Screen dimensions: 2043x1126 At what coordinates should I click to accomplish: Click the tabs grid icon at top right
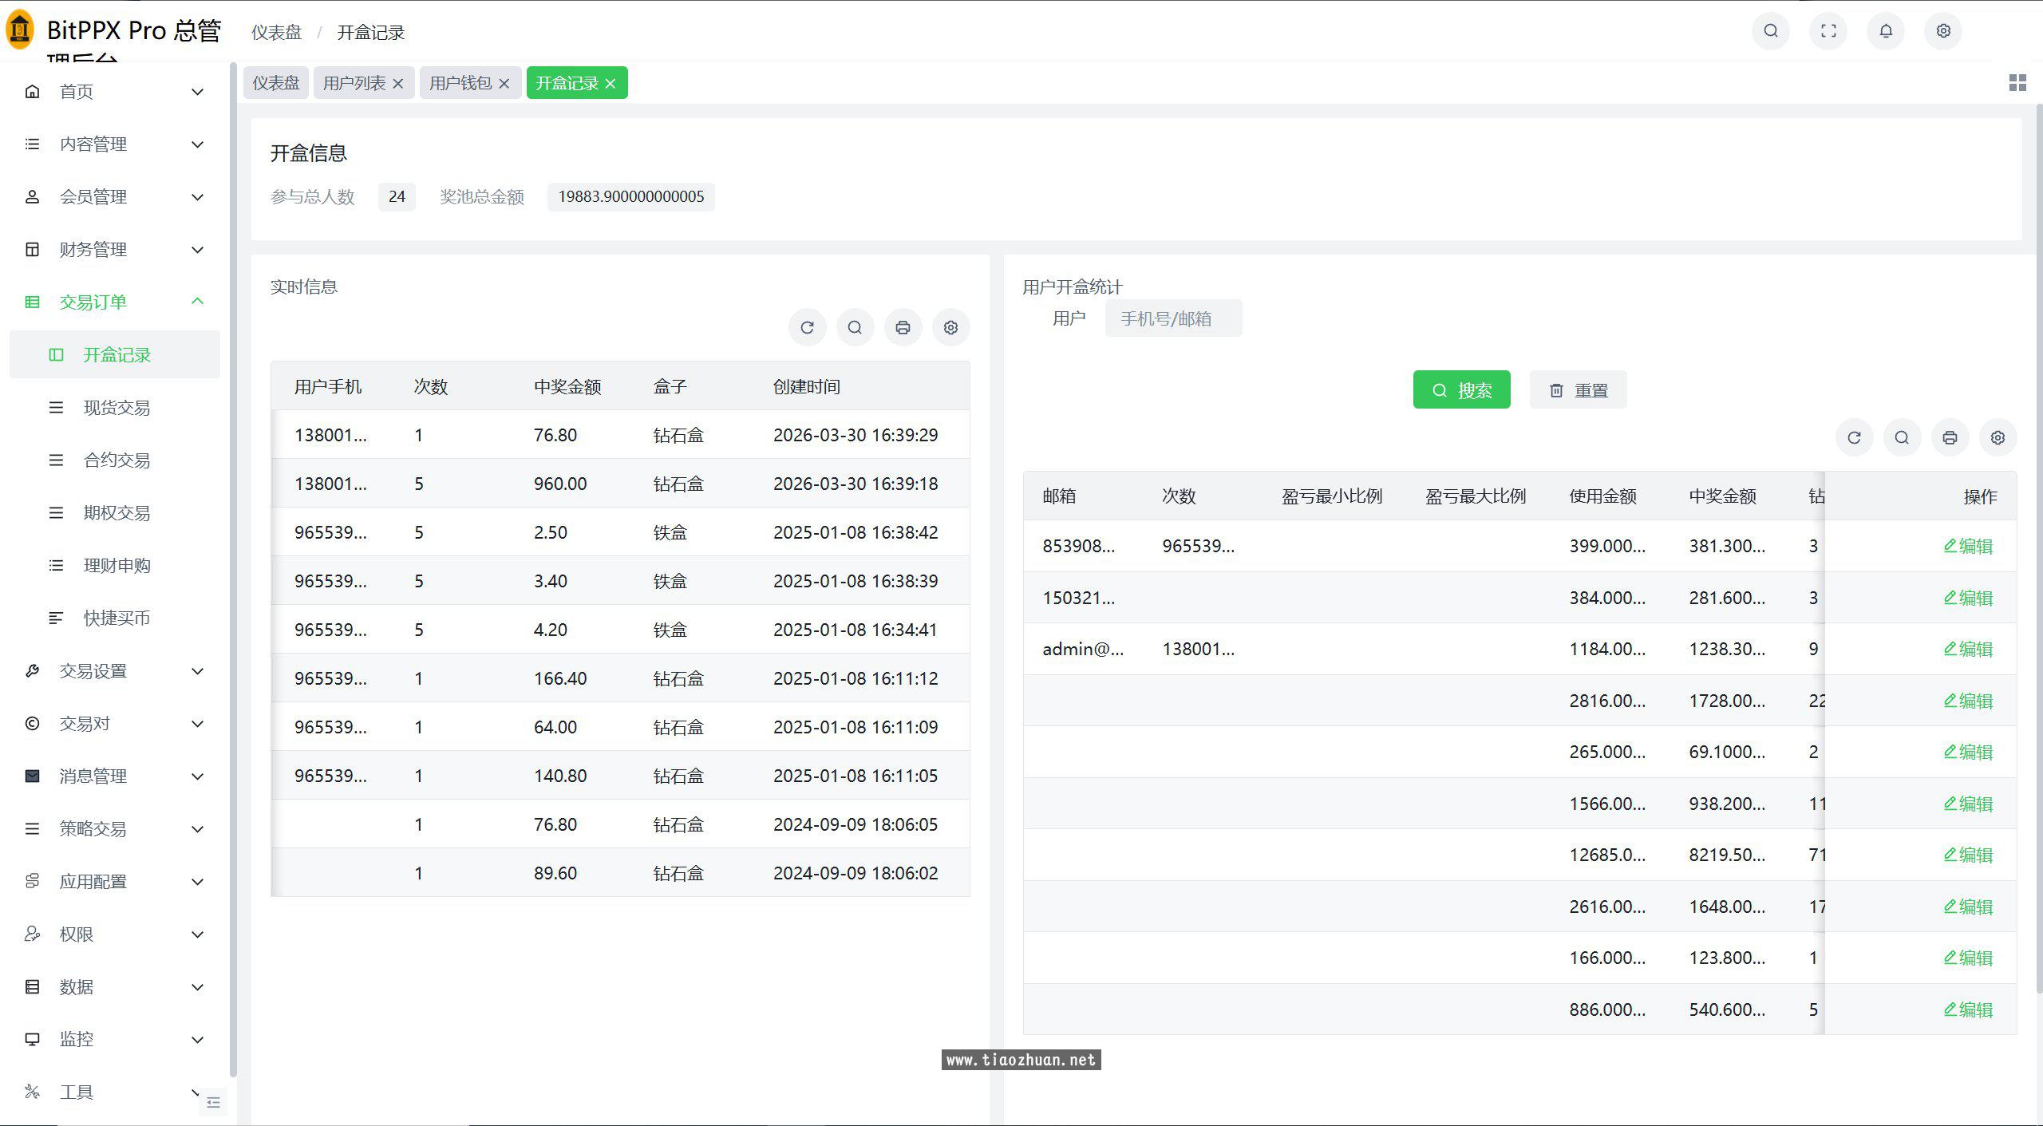point(2017,83)
